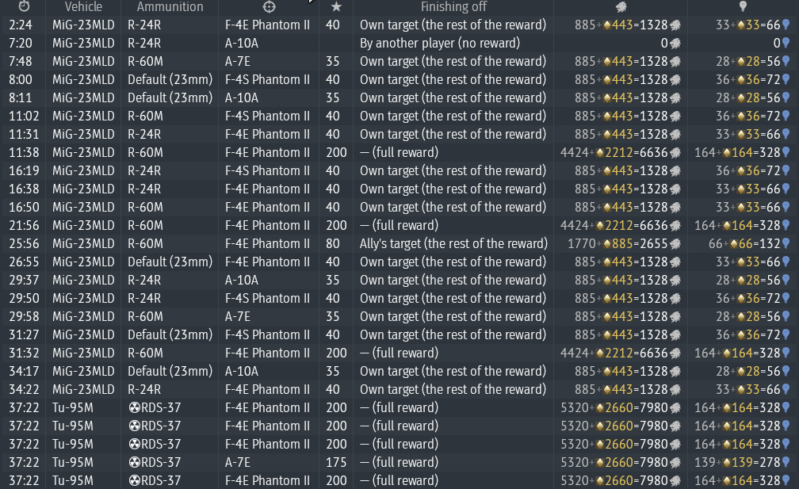This screenshot has width=799, height=489.
Task: Click the Finishing off column header
Action: [453, 6]
